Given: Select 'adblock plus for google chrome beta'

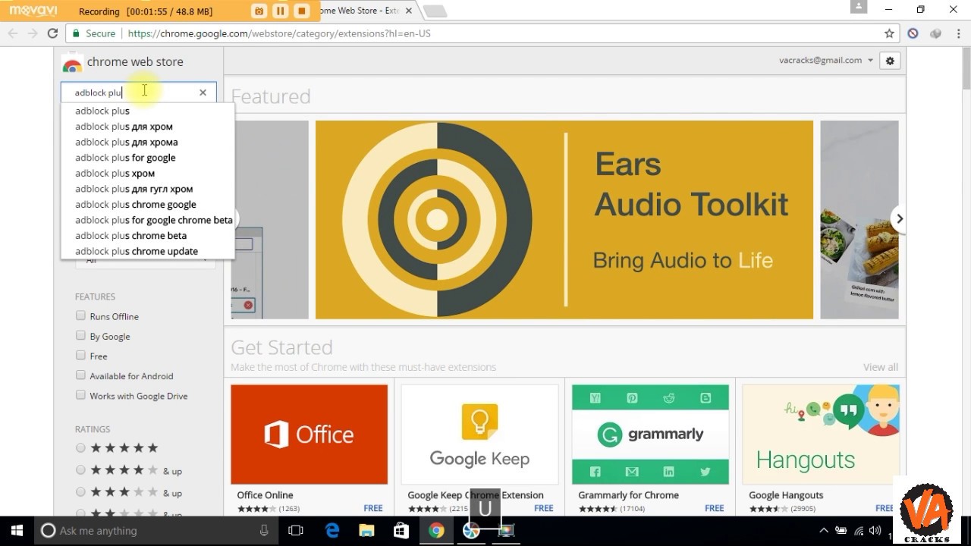Looking at the screenshot, I should pyautogui.click(x=148, y=220).
